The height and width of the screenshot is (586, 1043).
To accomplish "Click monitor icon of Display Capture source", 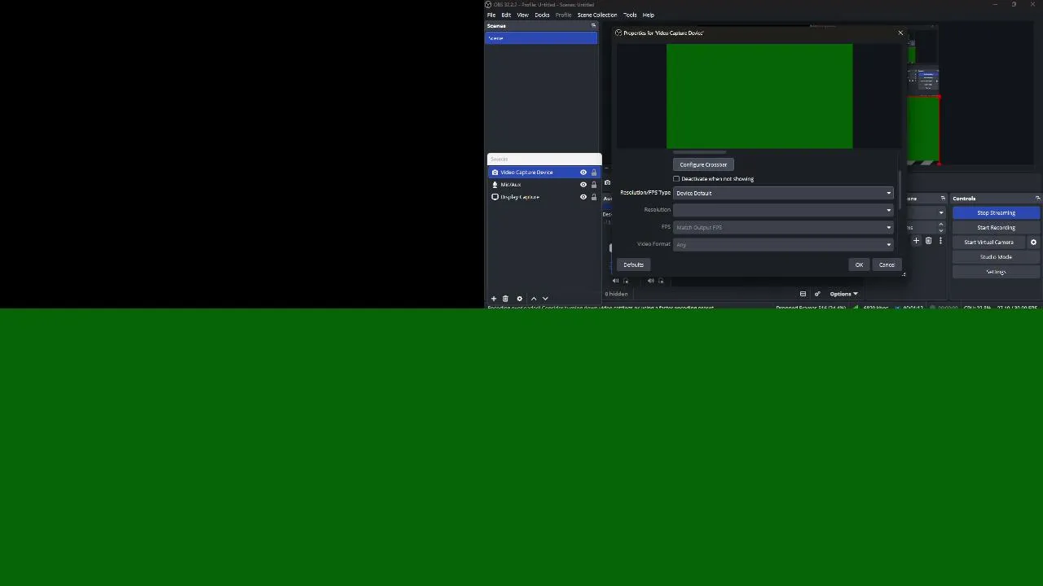I will click(495, 197).
